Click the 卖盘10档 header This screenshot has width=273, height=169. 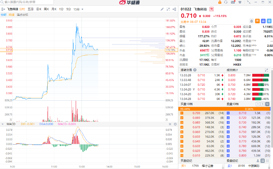233,104
